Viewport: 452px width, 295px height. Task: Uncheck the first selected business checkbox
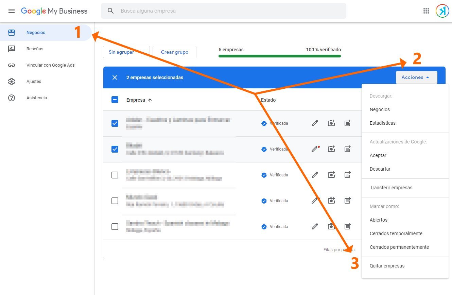pos(115,123)
